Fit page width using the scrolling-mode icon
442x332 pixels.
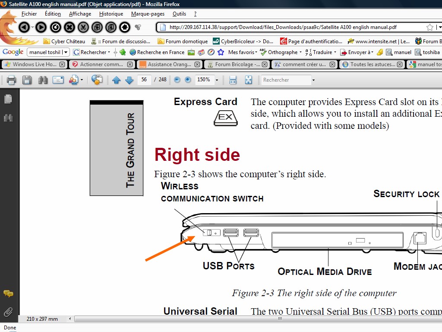coord(233,80)
